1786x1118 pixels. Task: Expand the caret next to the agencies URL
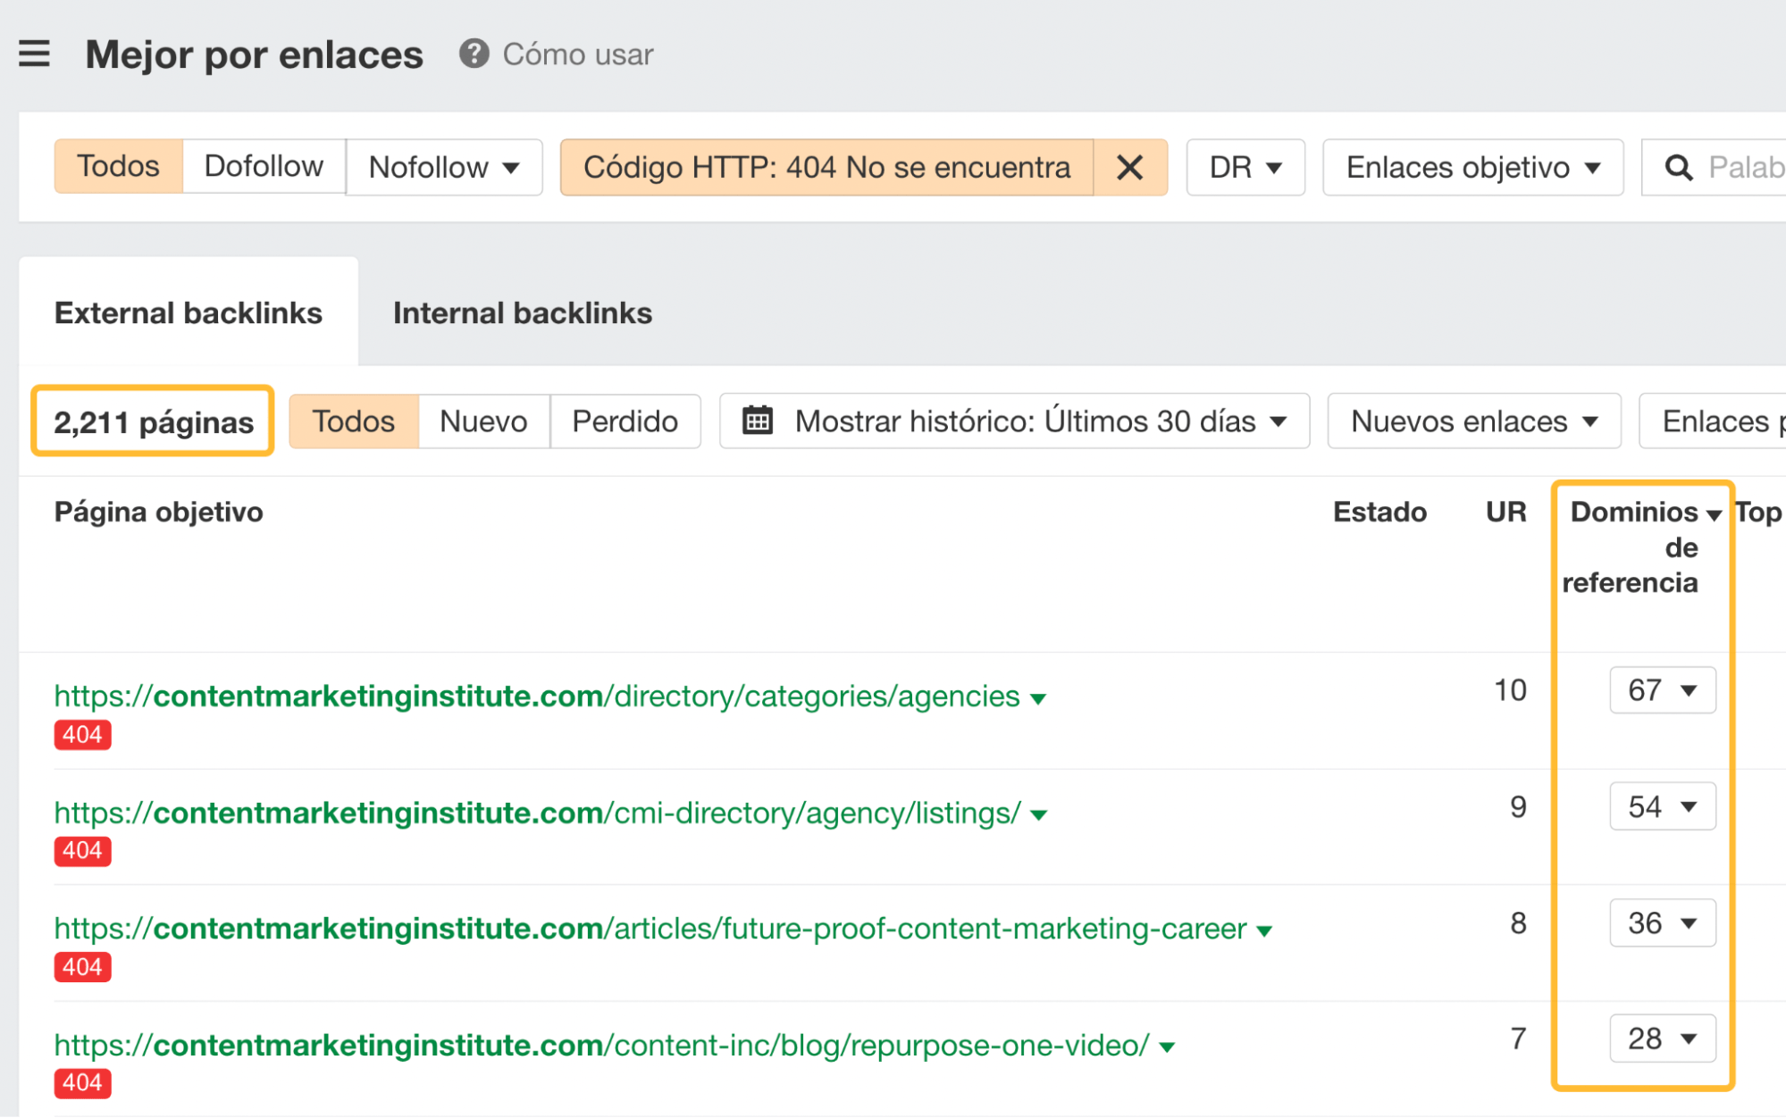pos(1039,698)
